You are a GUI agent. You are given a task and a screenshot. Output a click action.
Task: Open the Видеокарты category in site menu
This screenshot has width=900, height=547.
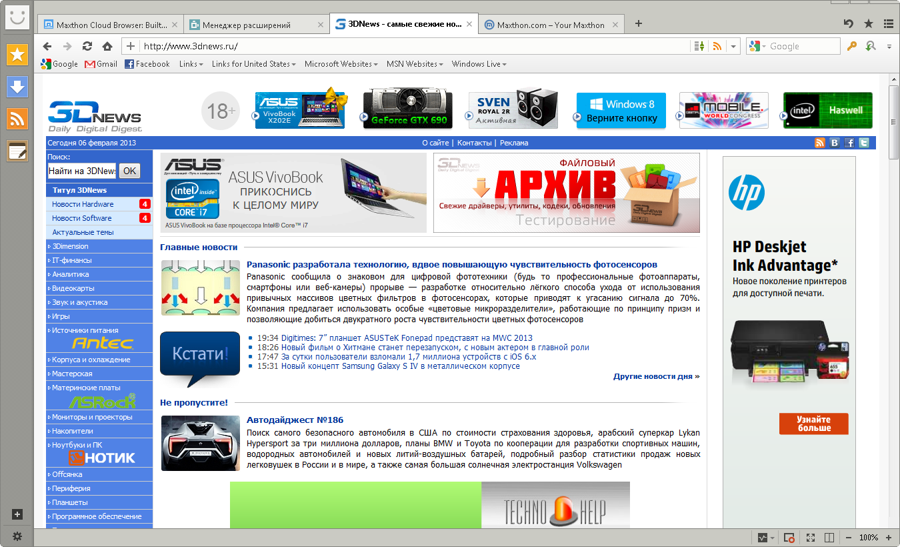coord(99,288)
